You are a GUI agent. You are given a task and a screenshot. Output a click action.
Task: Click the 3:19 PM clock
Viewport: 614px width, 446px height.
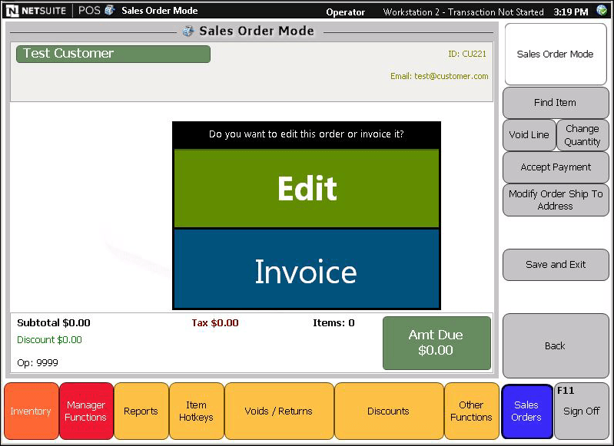(x=571, y=12)
